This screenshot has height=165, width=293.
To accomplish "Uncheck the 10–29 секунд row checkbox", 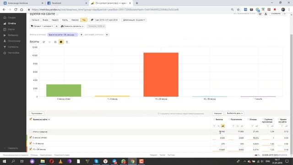I will coord(31,149).
